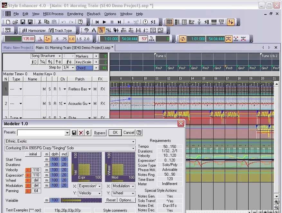
Task: Open Modeler help question icon
Action: [139, 133]
